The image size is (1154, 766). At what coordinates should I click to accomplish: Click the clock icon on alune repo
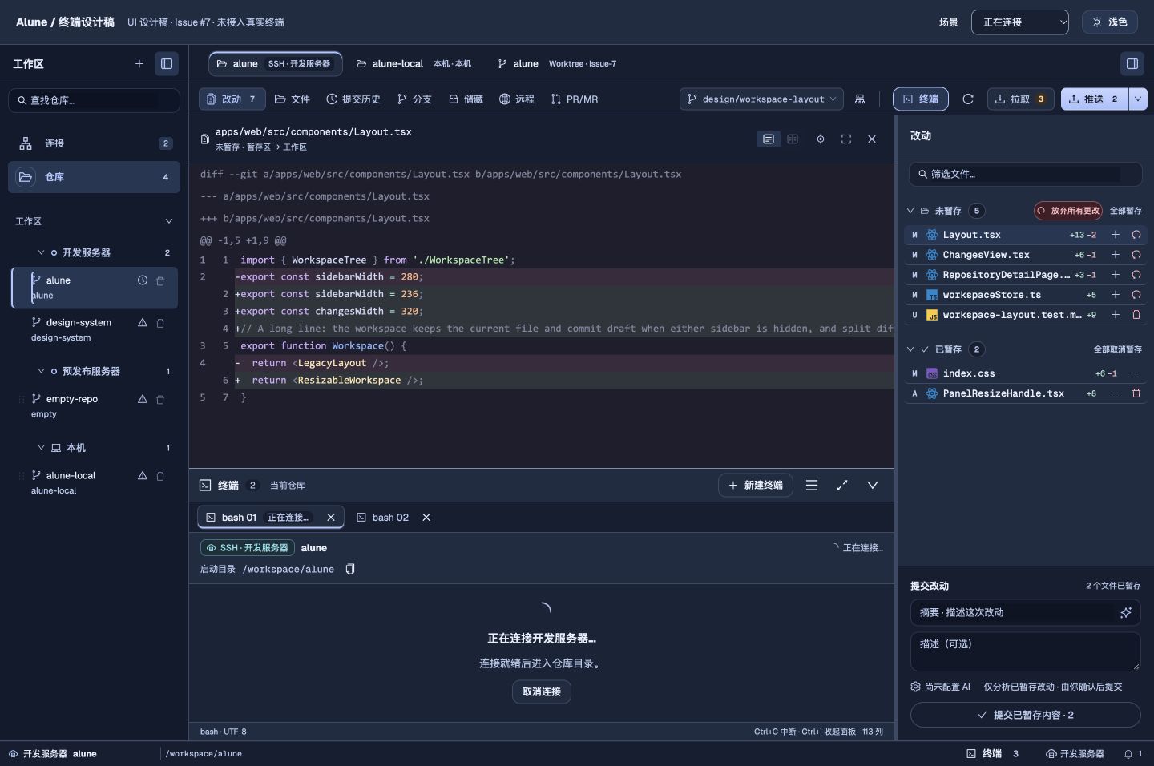point(143,280)
